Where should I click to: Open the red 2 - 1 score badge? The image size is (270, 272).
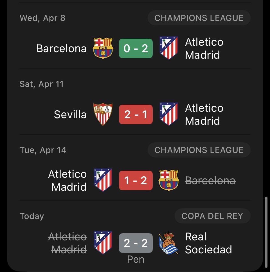(x=136, y=114)
